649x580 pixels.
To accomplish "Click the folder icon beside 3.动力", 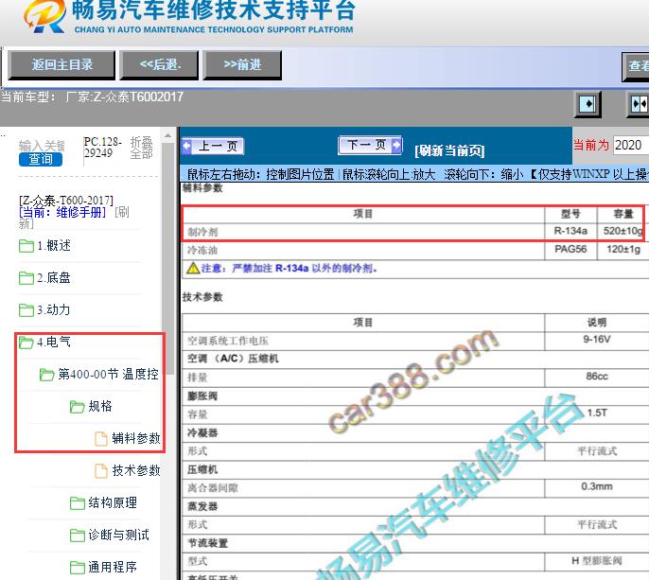I will [26, 310].
